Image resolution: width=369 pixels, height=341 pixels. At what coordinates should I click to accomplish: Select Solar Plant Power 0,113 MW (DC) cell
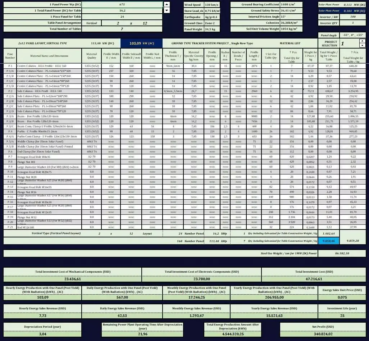tap(342, 4)
